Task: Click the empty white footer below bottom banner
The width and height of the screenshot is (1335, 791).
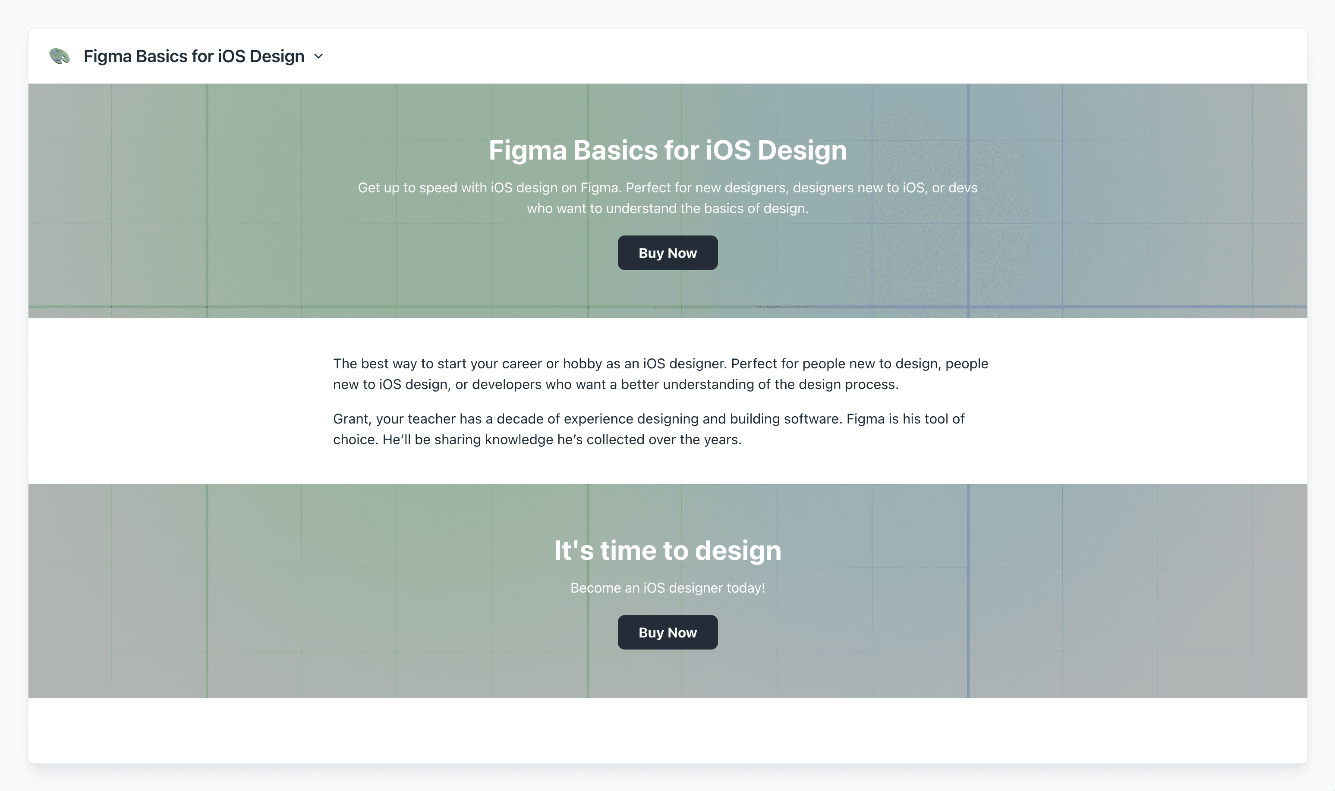Action: [667, 730]
